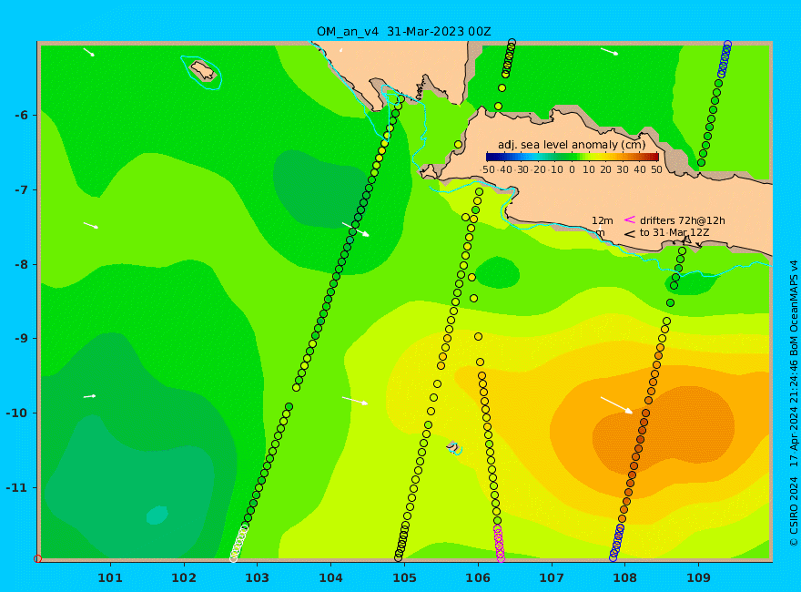Image resolution: width=801 pixels, height=592 pixels.
Task: Click the black drifter arrow legend symbol
Action: 630,234
